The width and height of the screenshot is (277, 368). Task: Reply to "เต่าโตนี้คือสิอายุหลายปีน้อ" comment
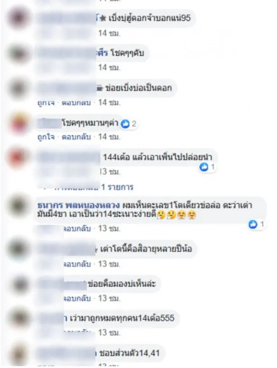[x=77, y=264]
